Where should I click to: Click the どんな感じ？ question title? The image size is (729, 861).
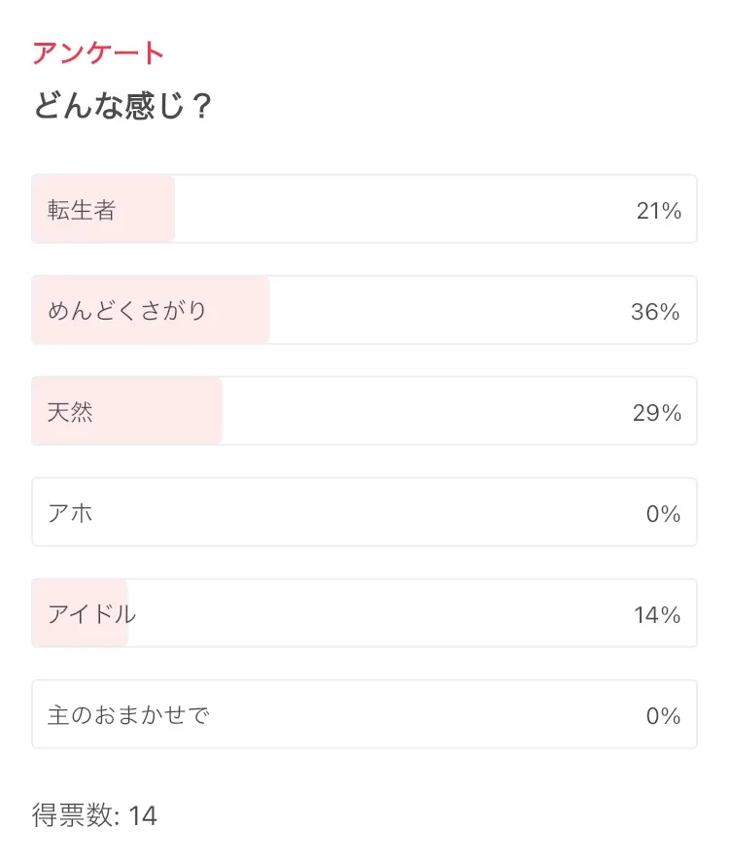click(x=122, y=106)
